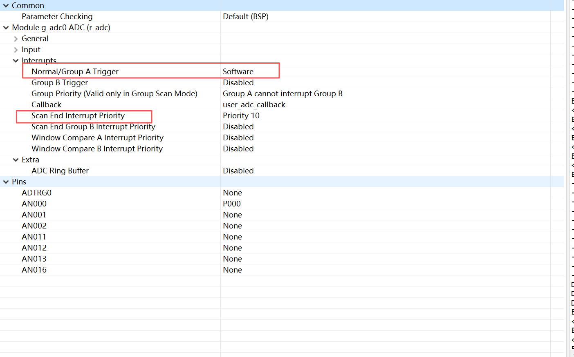Screen dimensions: 574x357
Task: Click None value for AN016 pin
Action: (x=233, y=270)
